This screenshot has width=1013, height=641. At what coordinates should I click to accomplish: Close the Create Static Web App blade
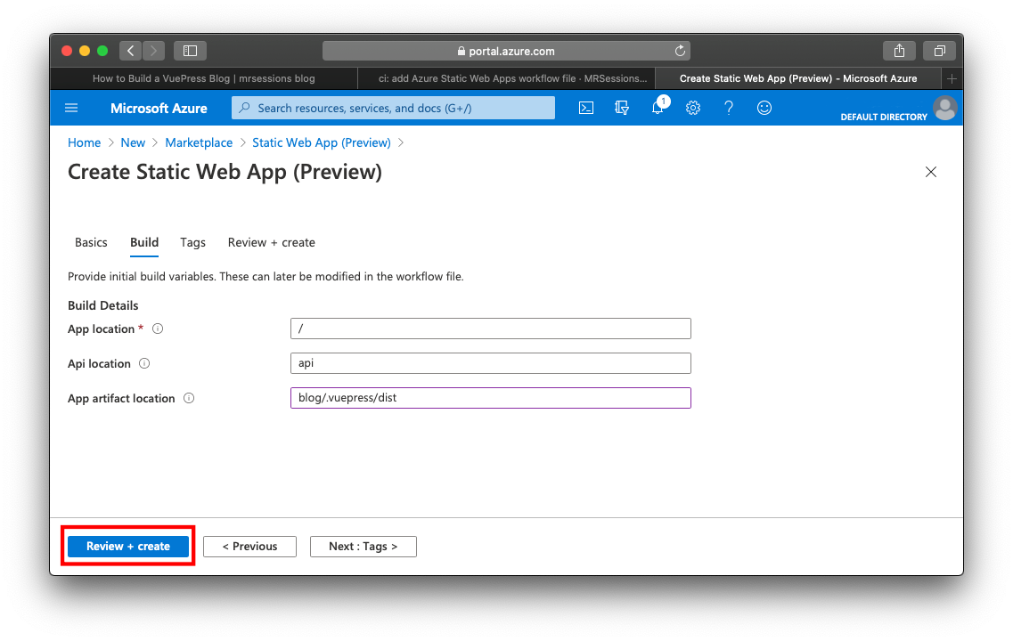pos(930,172)
